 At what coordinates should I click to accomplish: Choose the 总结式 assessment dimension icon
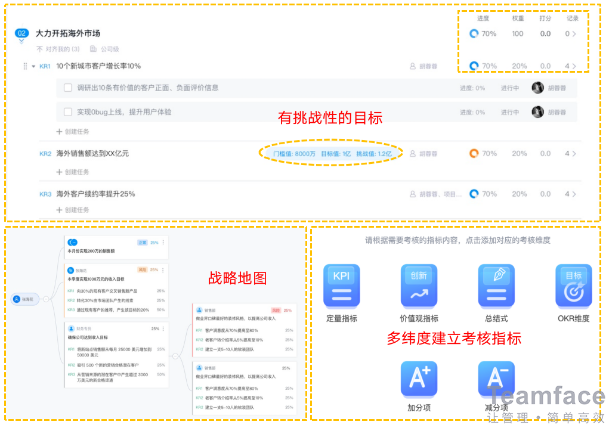click(x=496, y=286)
